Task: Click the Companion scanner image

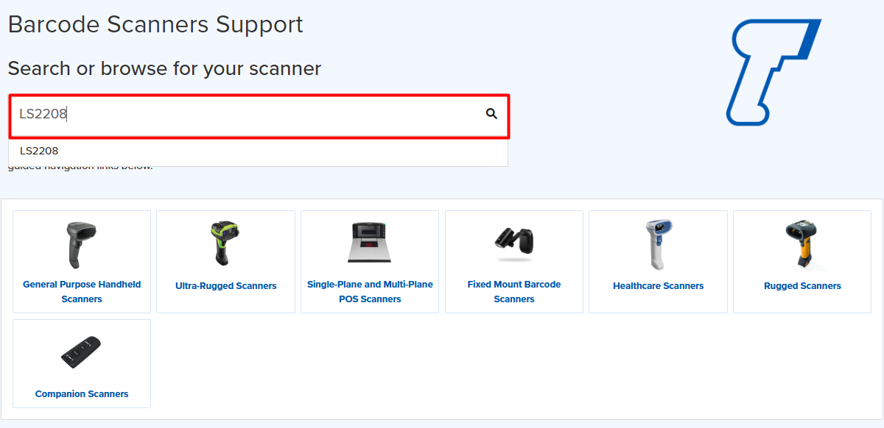Action: point(81,353)
